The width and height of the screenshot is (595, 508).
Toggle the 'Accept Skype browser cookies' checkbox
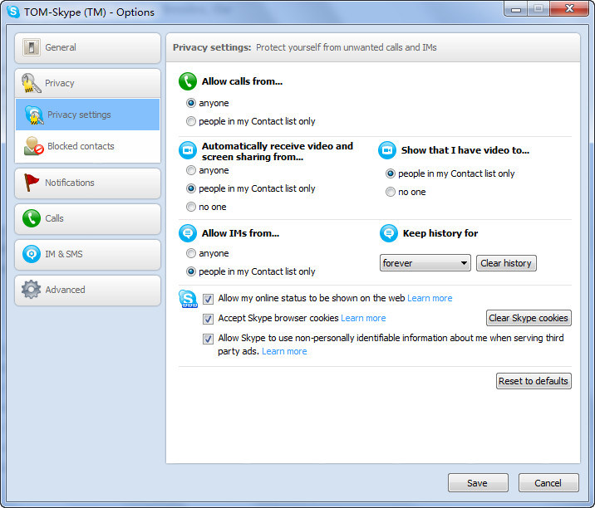click(208, 319)
